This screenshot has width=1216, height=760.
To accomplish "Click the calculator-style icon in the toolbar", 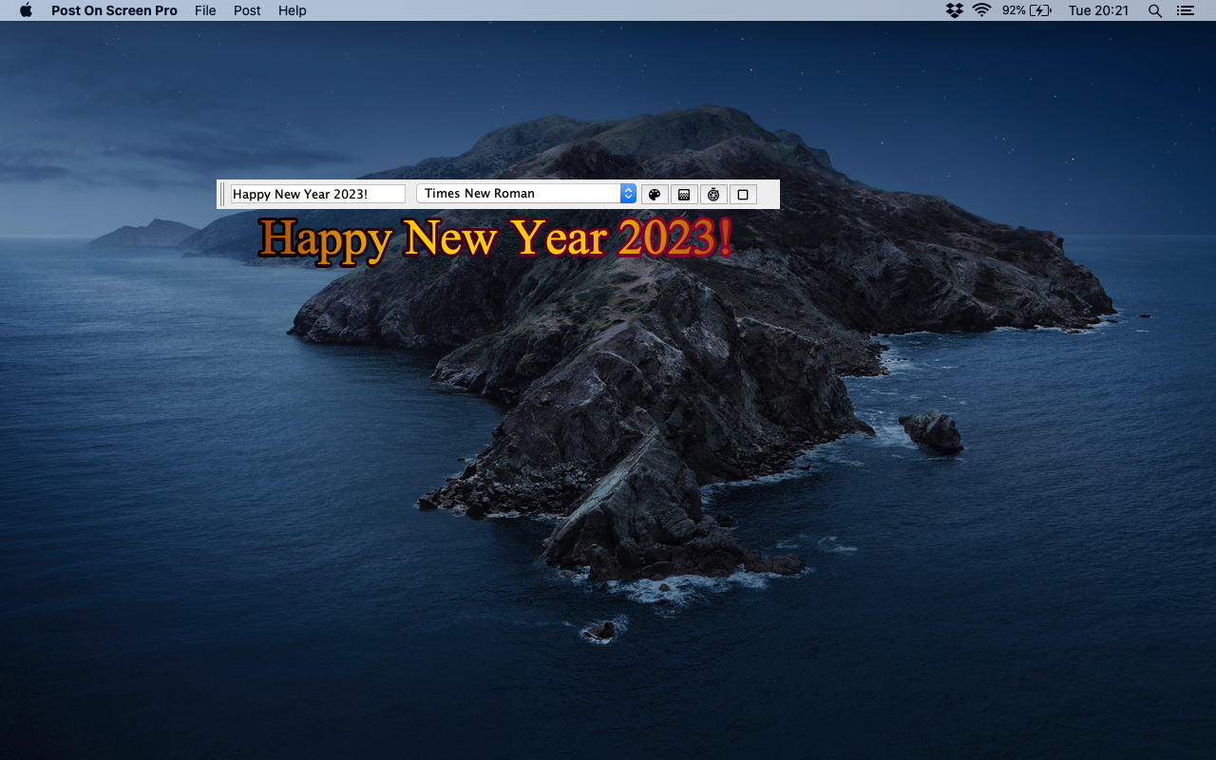I will [683, 195].
